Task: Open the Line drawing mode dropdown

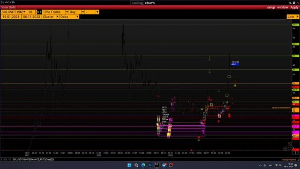Action: point(297,17)
